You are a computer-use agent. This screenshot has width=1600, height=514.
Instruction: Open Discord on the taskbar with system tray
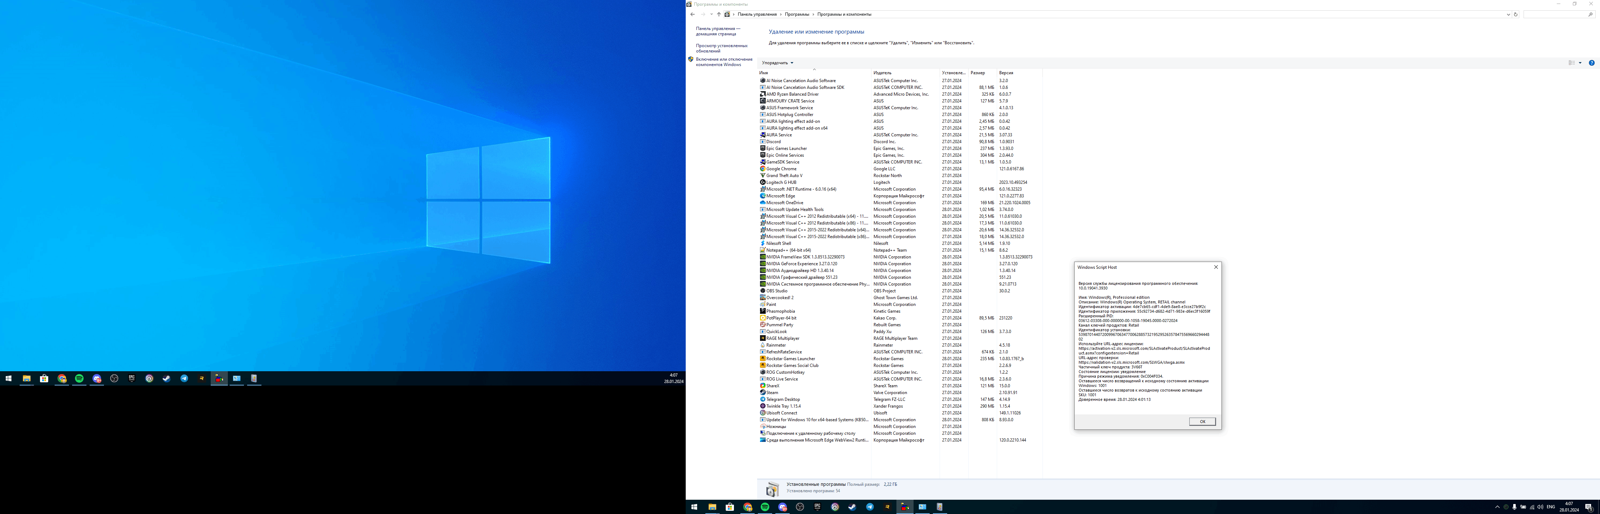click(x=782, y=507)
